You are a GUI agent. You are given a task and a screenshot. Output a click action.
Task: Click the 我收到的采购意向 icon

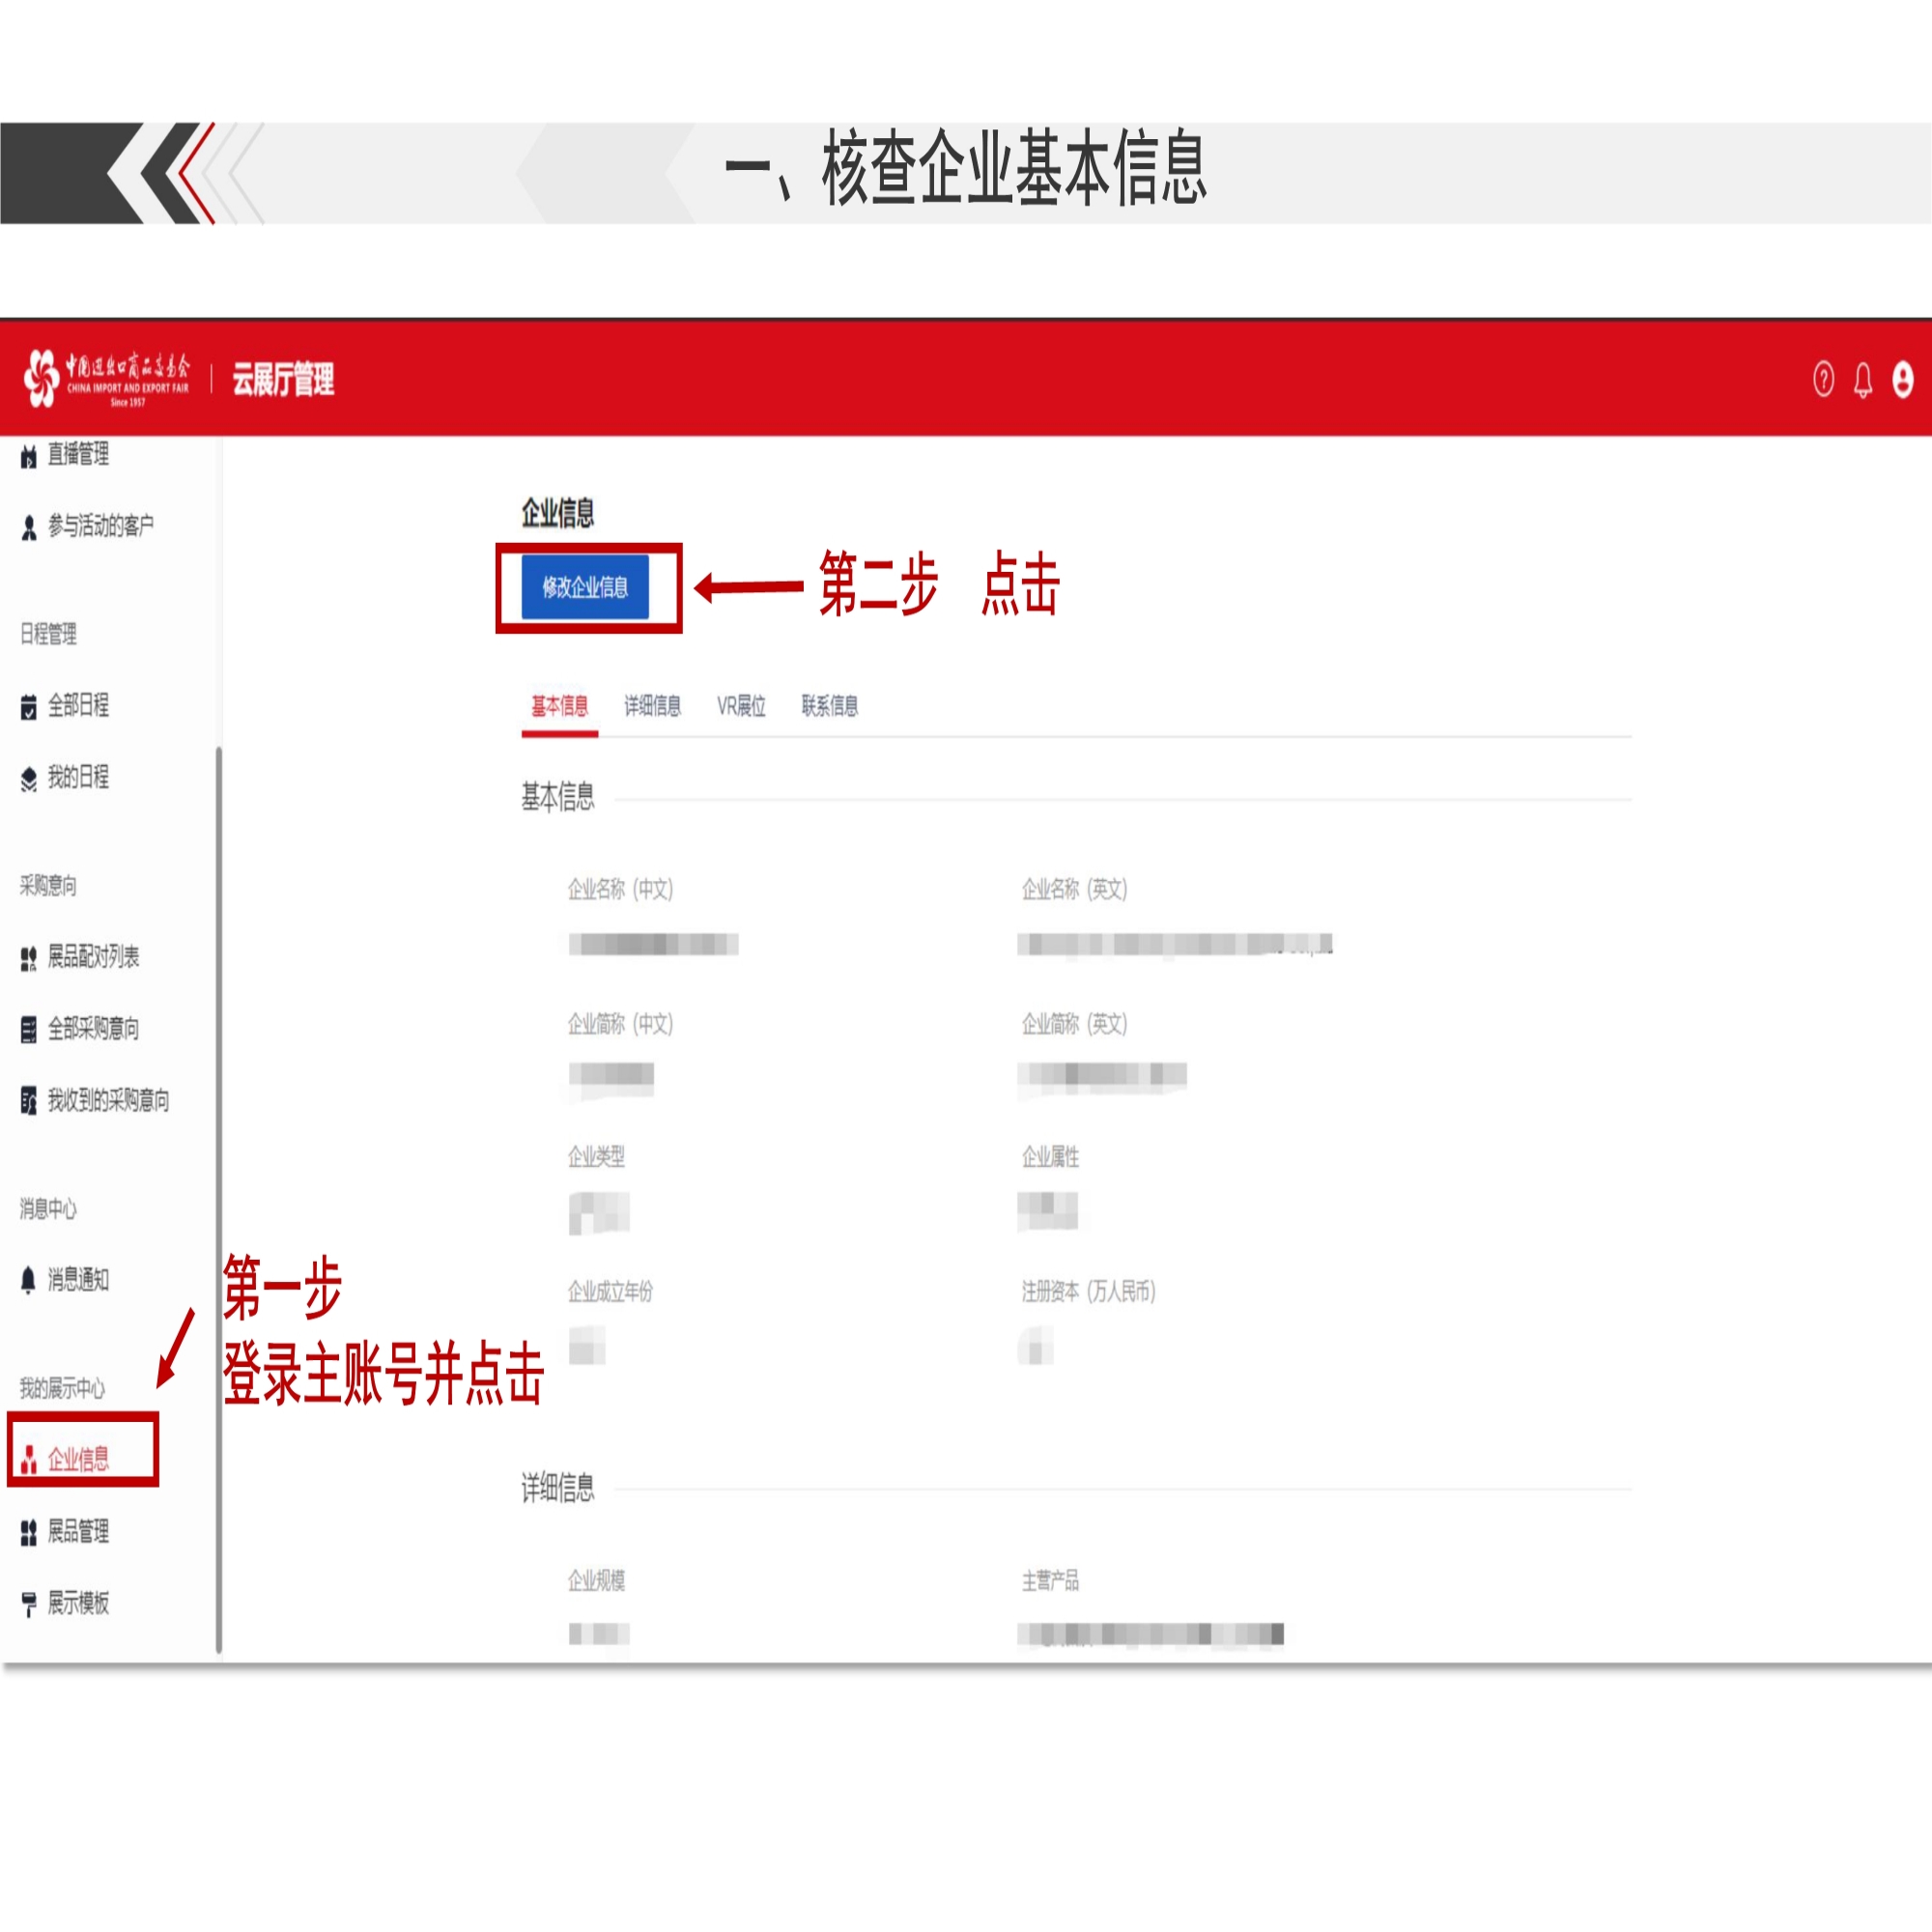coord(29,1102)
